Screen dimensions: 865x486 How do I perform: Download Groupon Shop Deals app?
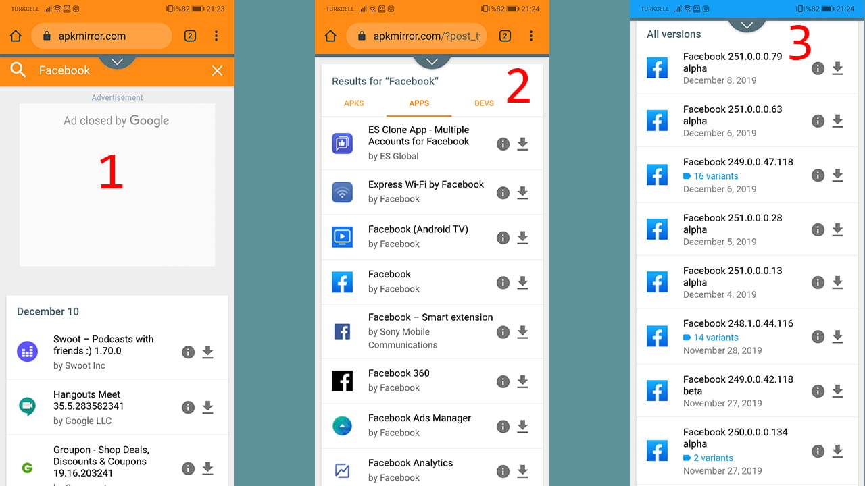(207, 468)
